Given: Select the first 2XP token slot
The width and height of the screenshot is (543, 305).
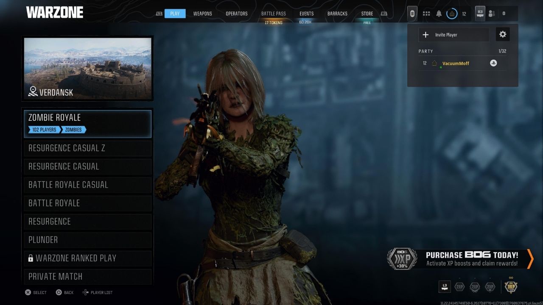Looking at the screenshot, I should click(x=459, y=287).
